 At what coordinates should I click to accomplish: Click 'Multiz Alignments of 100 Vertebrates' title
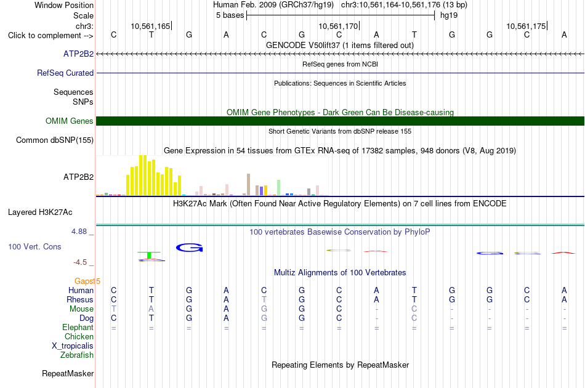point(340,273)
